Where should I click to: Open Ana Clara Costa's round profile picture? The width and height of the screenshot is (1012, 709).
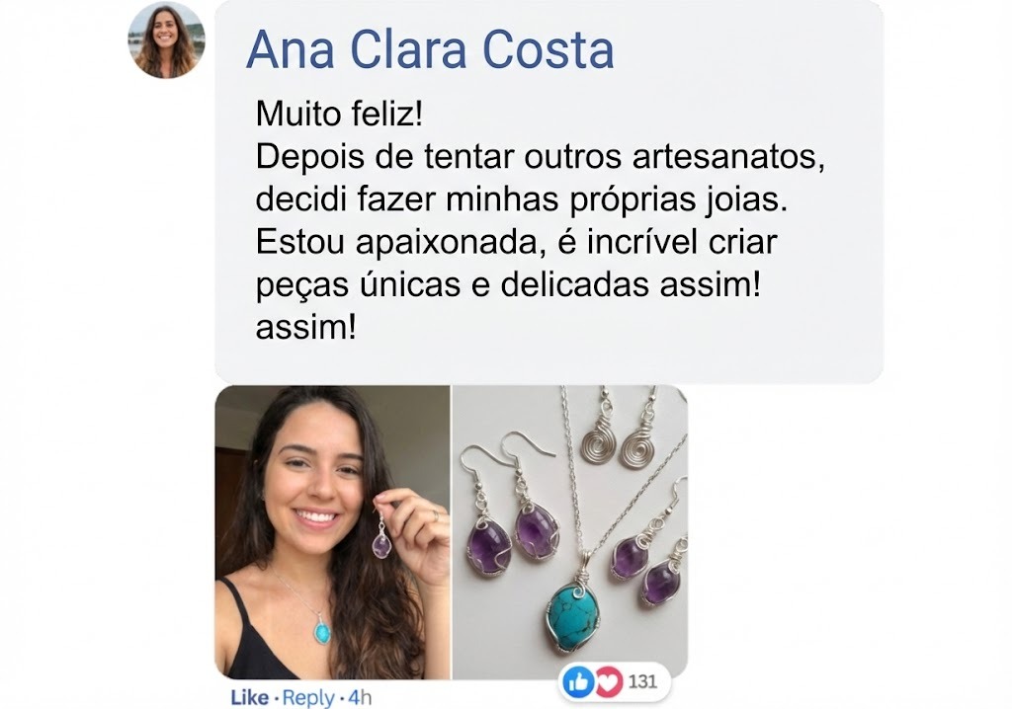tap(166, 40)
